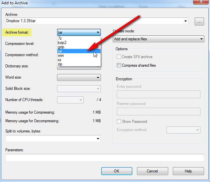Toggle Create SFX archive checkbox

119,57
